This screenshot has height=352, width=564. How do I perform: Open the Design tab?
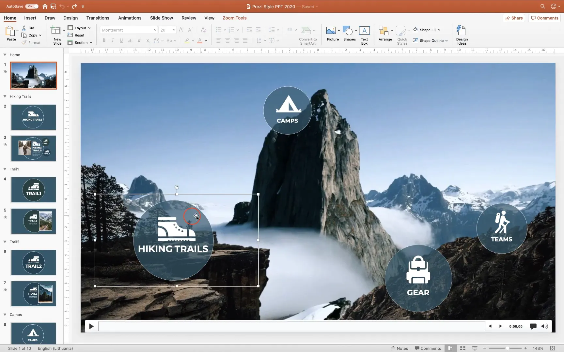pyautogui.click(x=70, y=18)
